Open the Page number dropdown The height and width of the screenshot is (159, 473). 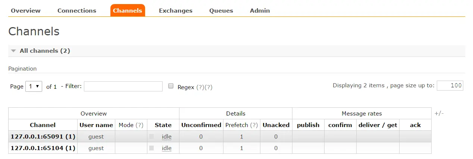tap(34, 86)
